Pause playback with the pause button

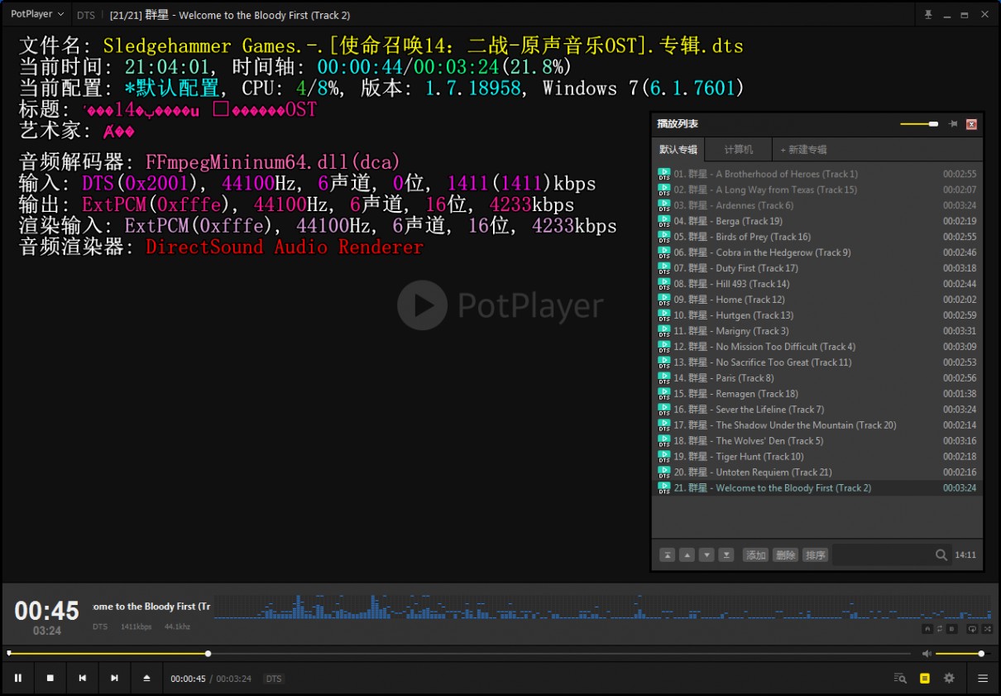(18, 678)
